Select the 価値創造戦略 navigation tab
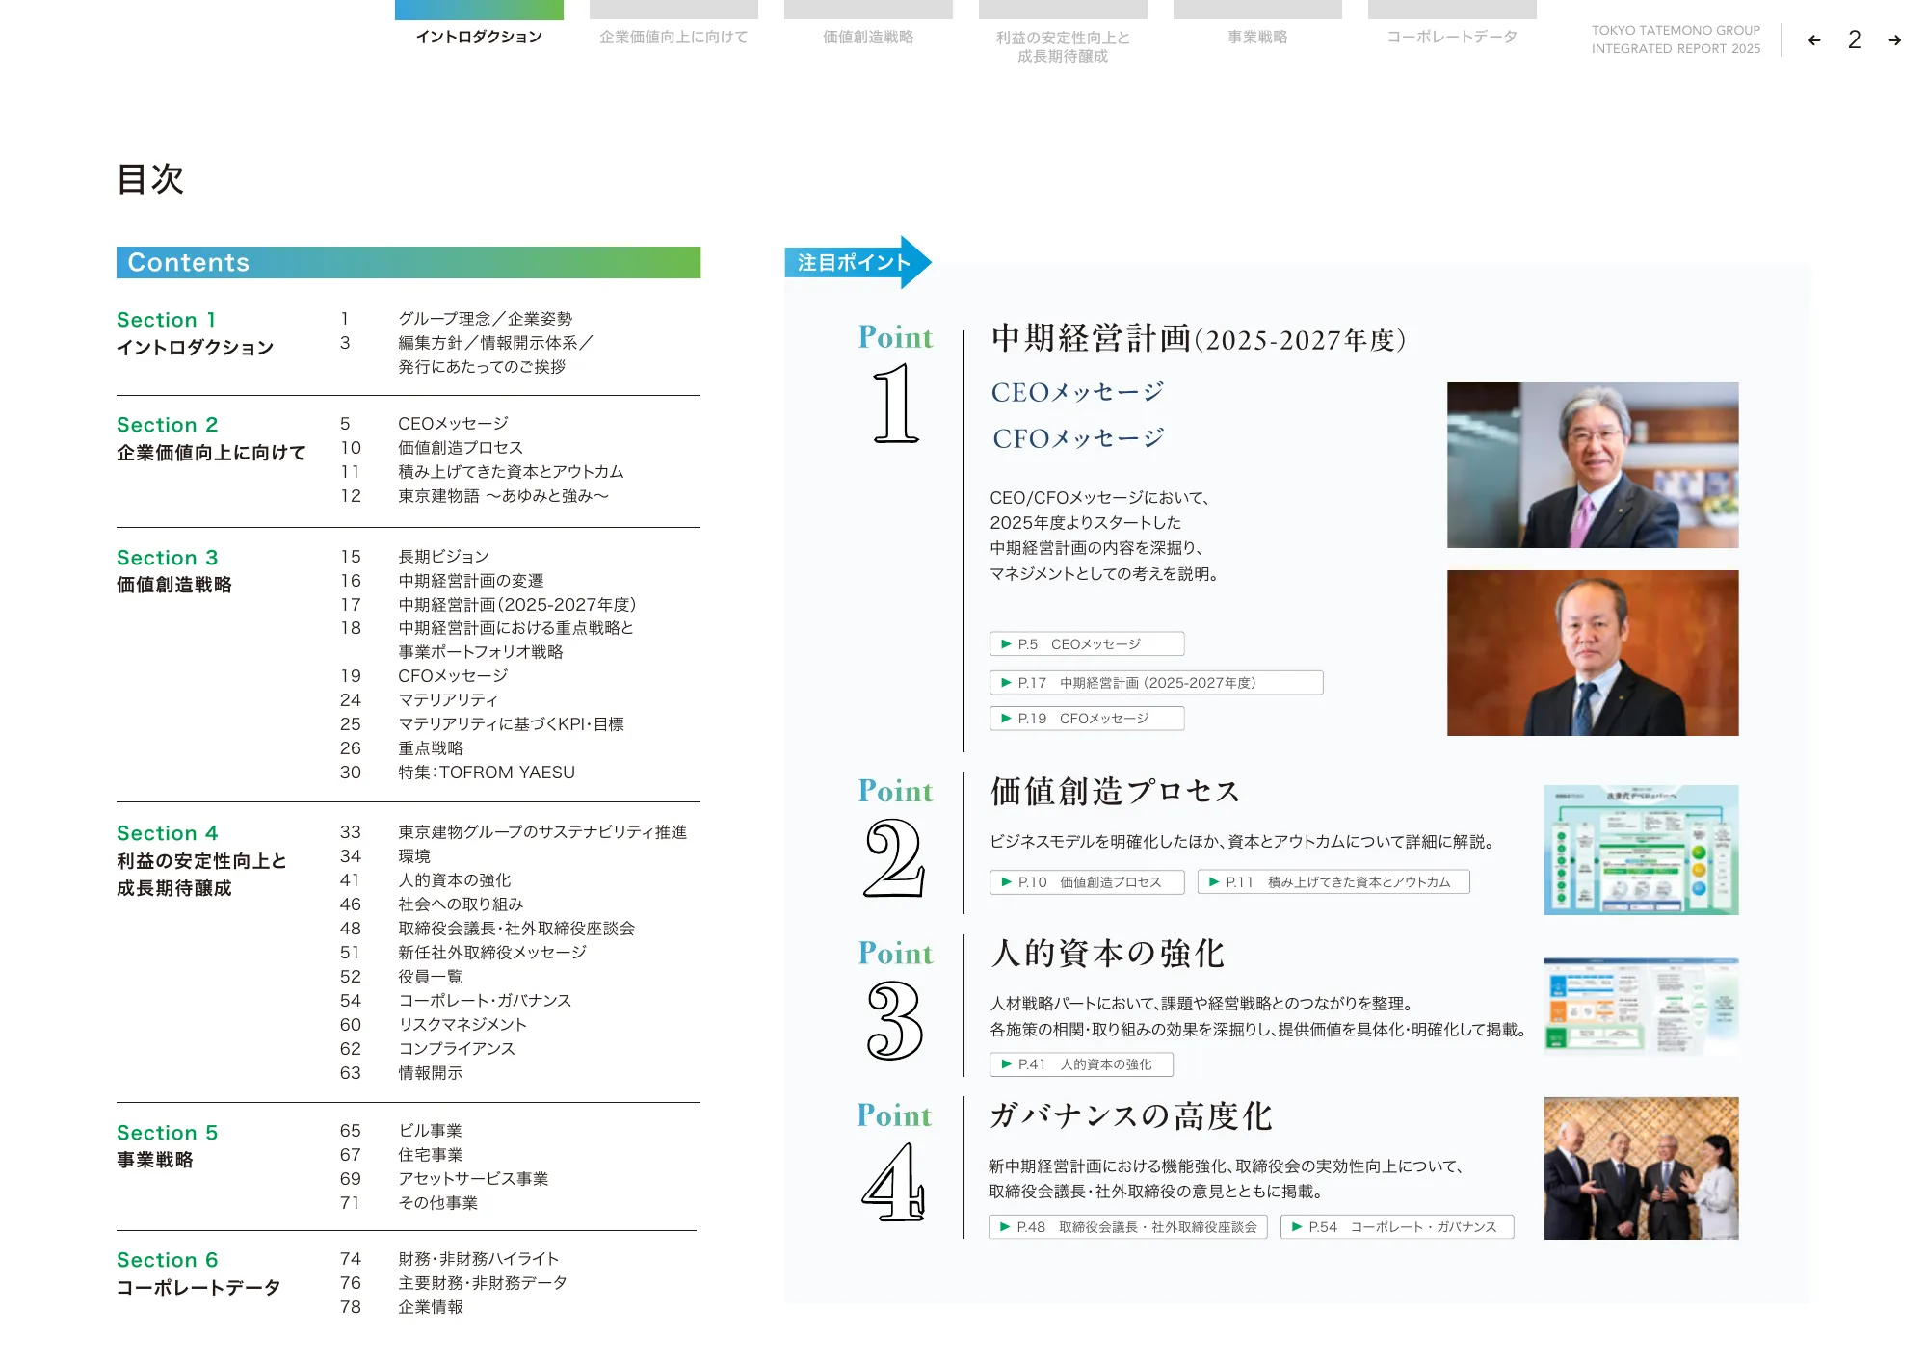1927x1363 pixels. tap(868, 37)
